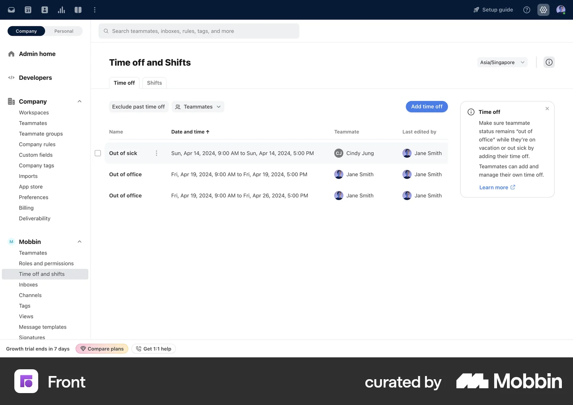Click the Add time off button
573x405 pixels.
(427, 106)
